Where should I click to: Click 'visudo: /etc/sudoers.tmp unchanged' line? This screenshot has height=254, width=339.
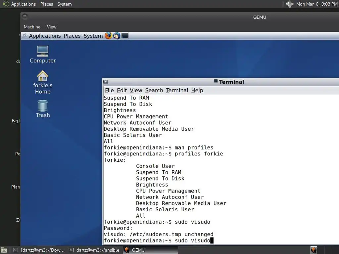click(159, 234)
